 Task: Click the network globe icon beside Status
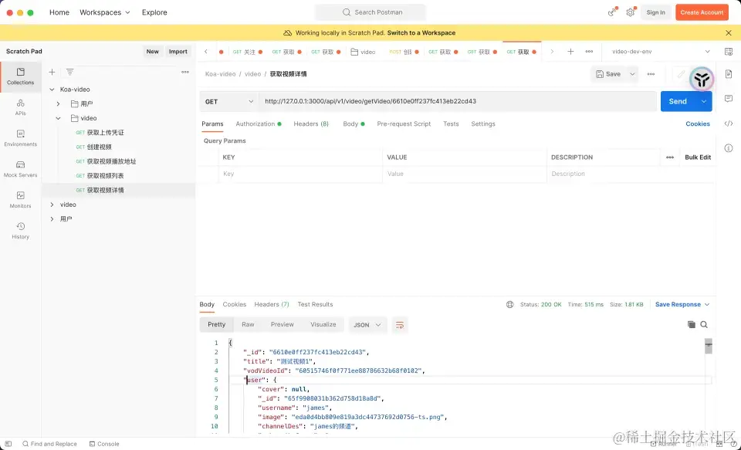tap(510, 304)
